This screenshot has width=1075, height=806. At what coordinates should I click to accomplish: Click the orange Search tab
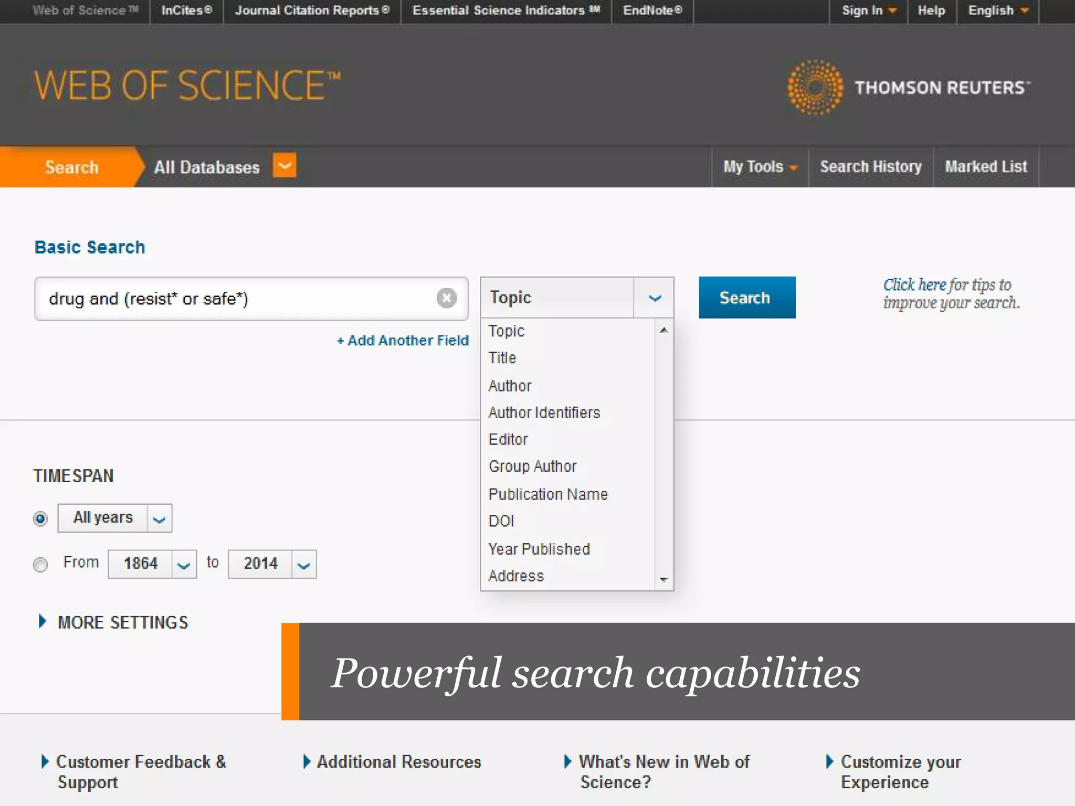pyautogui.click(x=71, y=167)
